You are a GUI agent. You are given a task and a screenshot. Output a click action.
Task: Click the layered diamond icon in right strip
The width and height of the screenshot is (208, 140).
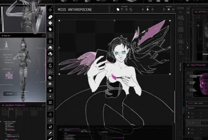coord(181,18)
